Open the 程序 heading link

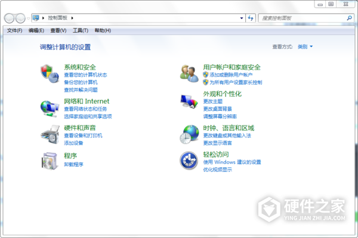pos(70,156)
